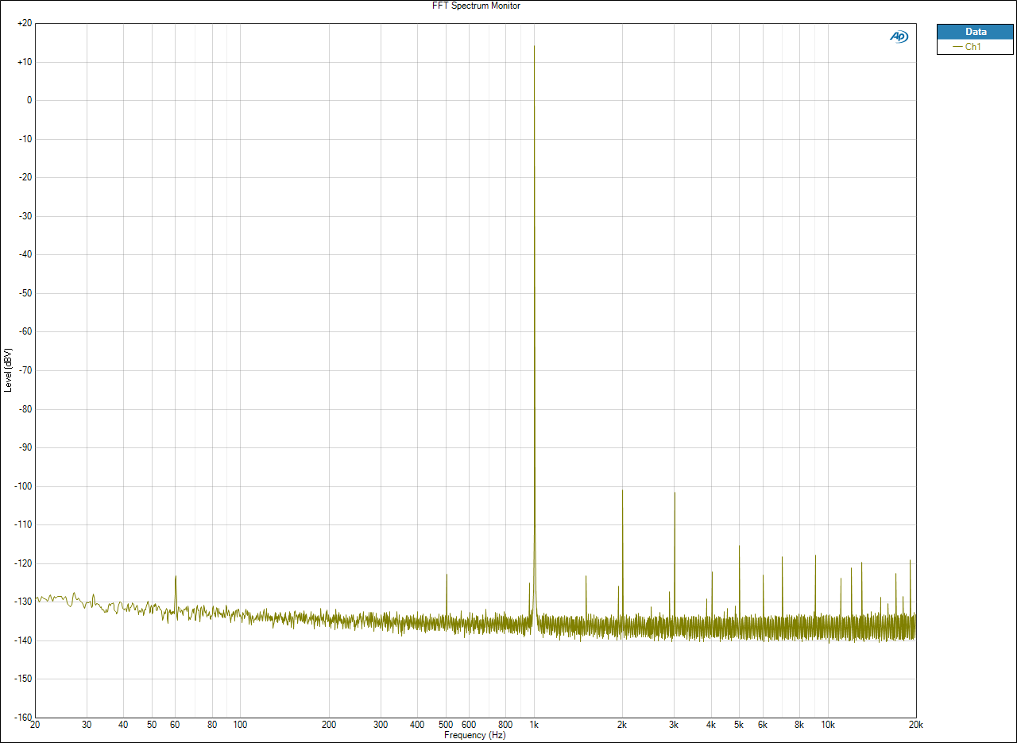Click the 500 frequency axis tick label

(446, 725)
